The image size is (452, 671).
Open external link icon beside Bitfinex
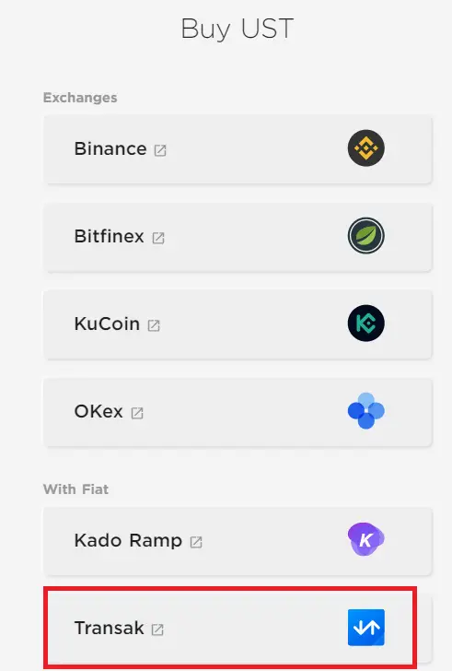(158, 238)
